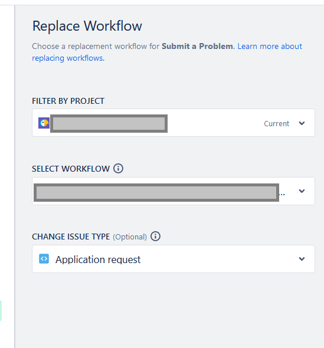This screenshot has height=348, width=324.
Task: Click the (Optional) text beside issue type
Action: coord(130,237)
